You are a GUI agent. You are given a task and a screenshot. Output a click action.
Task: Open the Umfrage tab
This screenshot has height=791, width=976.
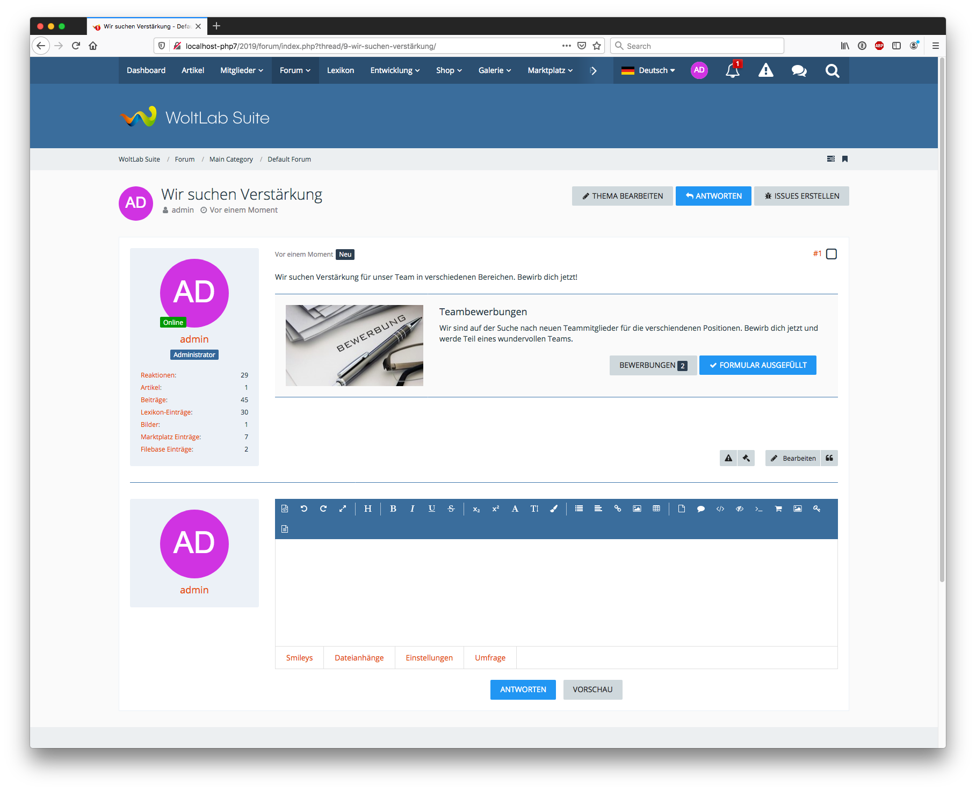tap(490, 658)
